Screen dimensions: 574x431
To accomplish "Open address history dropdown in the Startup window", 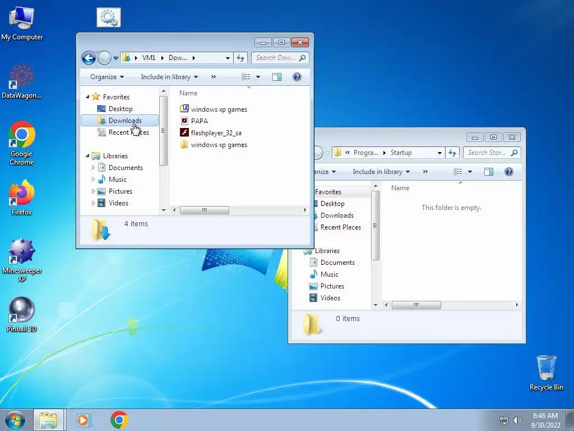I will point(439,153).
